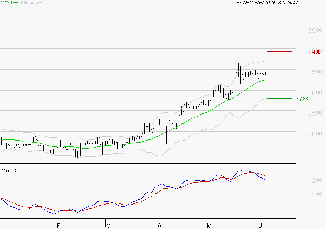Screen dimensions: 326x229
Task: Click the 7500 price axis label
Action: point(315,113)
